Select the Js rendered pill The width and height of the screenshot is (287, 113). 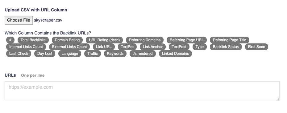[143, 54]
